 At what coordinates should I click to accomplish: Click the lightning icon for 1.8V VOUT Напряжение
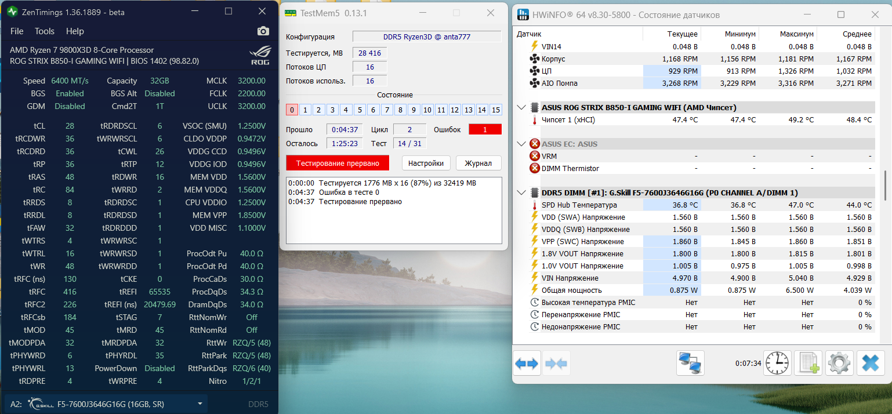tap(535, 253)
